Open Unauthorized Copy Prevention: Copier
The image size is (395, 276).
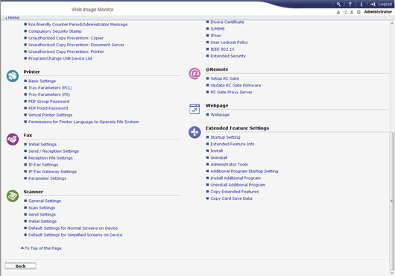pyautogui.click(x=66, y=38)
